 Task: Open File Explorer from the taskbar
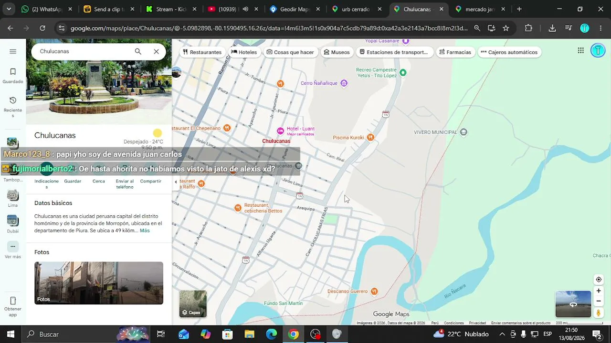point(250,334)
